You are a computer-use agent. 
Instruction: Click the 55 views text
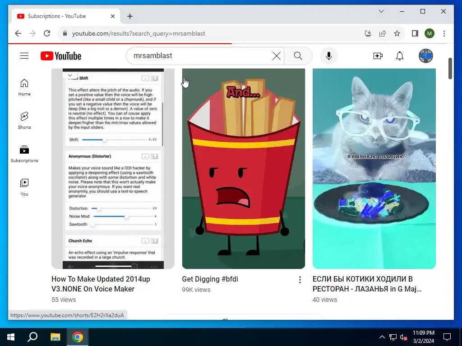pos(64,300)
